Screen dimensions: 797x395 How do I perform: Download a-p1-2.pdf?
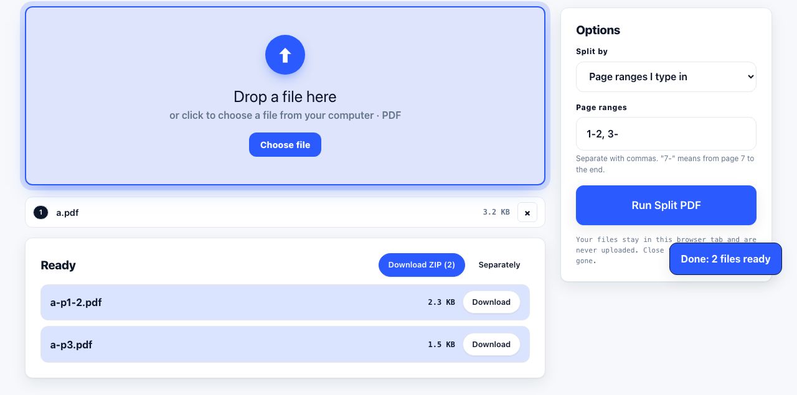[x=491, y=302]
